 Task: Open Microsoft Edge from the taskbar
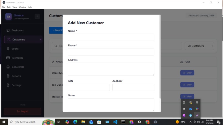(x=75, y=122)
